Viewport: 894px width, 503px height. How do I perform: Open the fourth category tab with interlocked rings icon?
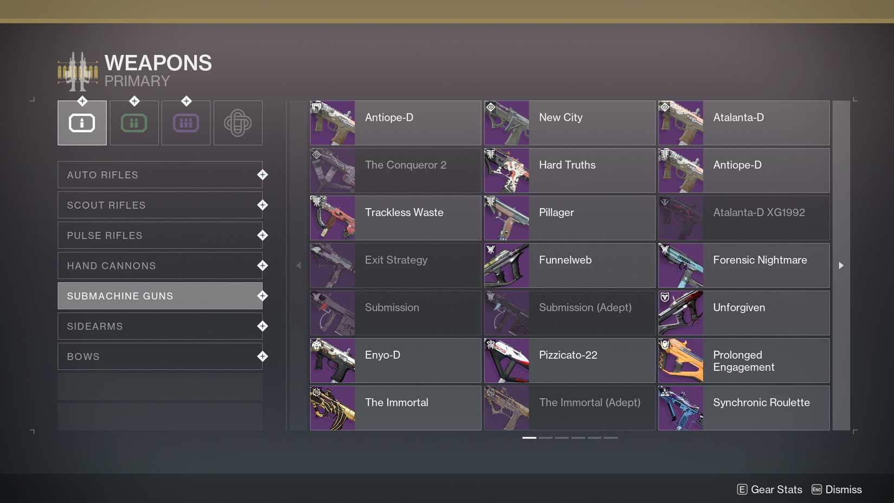coord(238,123)
